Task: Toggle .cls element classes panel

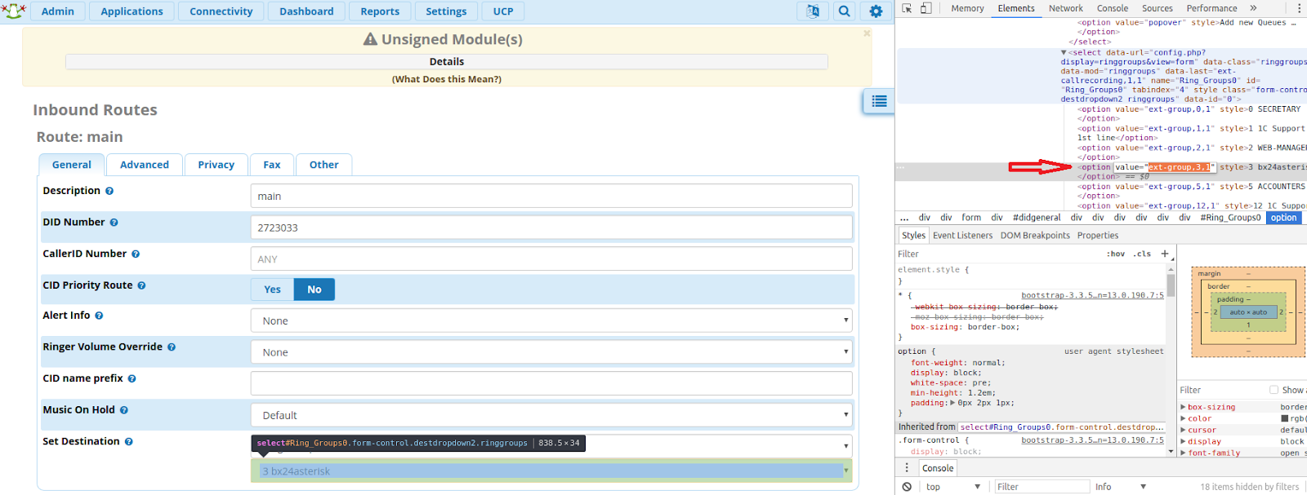Action: 1142,254
